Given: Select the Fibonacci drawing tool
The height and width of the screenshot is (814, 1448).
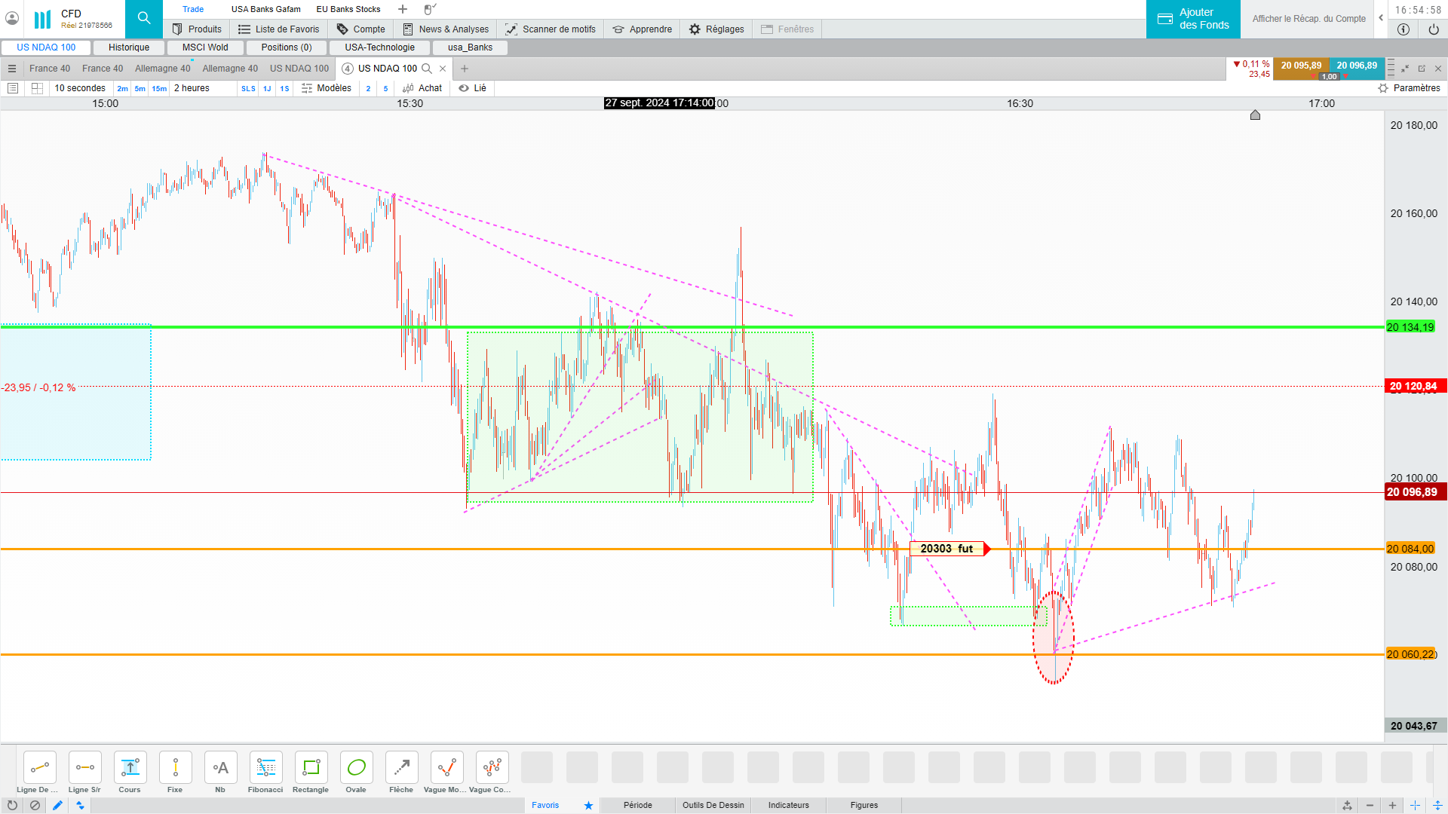Looking at the screenshot, I should point(265,768).
